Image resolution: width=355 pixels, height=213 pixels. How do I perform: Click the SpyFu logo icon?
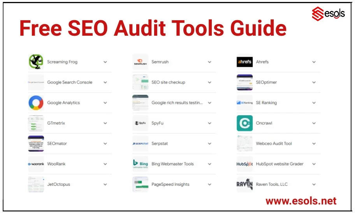pos(140,123)
